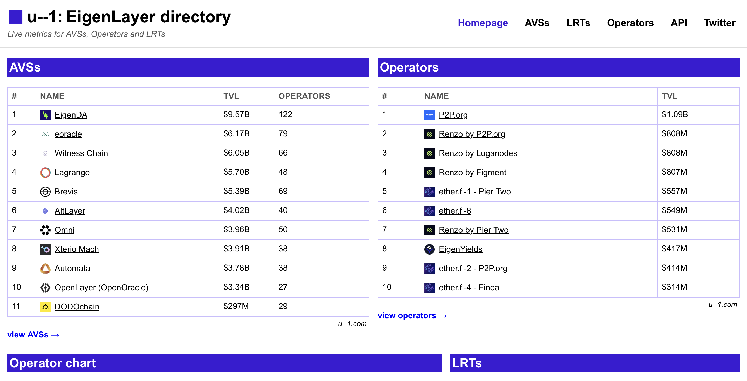
Task: Open the eoracle AVS link
Action: (68, 134)
